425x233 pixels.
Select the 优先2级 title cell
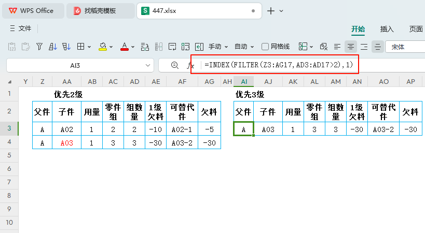(x=68, y=95)
